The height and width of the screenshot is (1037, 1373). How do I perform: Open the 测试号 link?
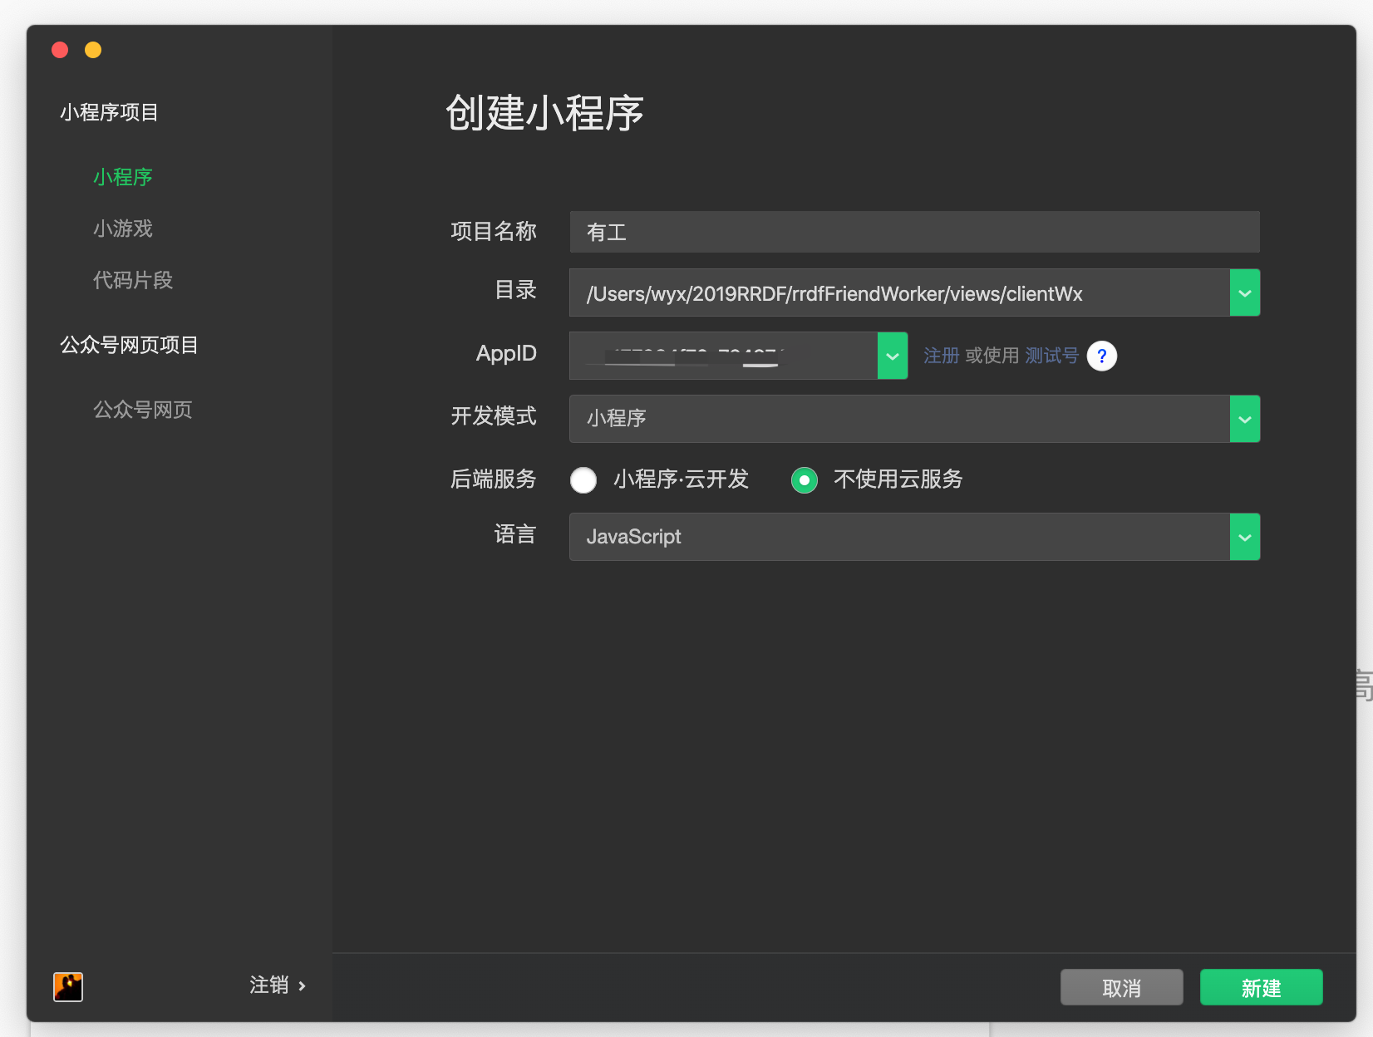pyautogui.click(x=1052, y=356)
